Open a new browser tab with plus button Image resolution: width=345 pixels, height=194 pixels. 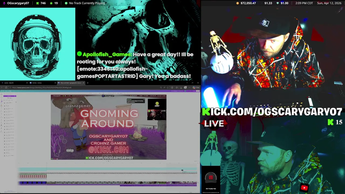[88, 83]
